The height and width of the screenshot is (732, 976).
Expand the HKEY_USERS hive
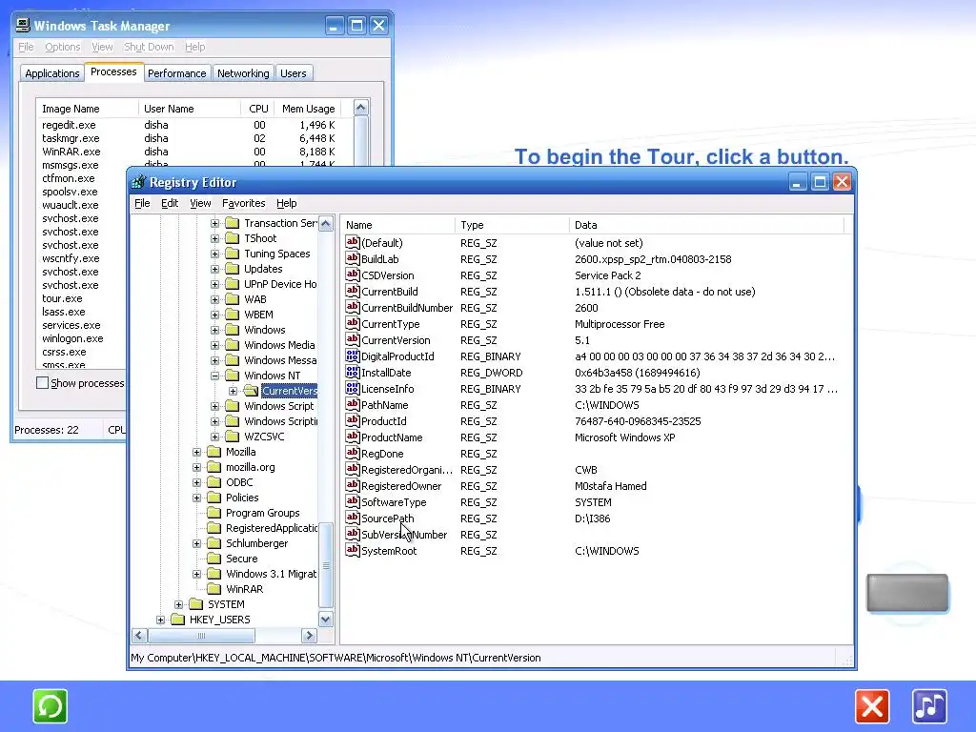pyautogui.click(x=160, y=620)
